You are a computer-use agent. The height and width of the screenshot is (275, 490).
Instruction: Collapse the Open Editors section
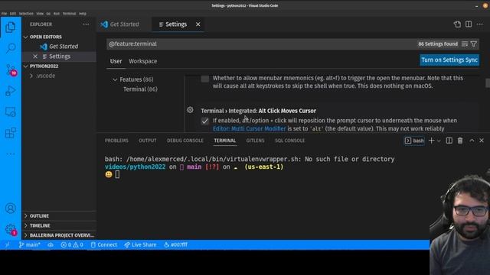(59, 37)
